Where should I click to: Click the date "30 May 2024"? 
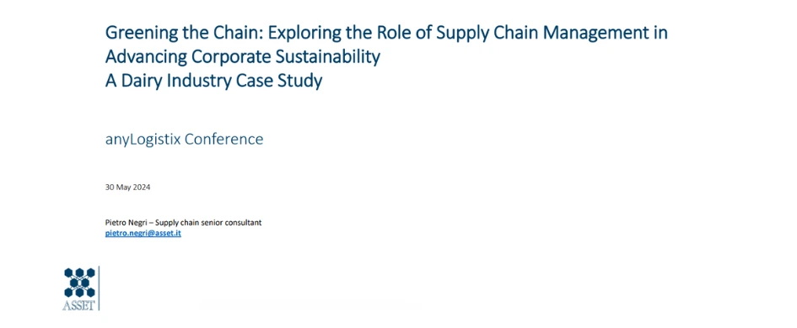[x=127, y=187]
